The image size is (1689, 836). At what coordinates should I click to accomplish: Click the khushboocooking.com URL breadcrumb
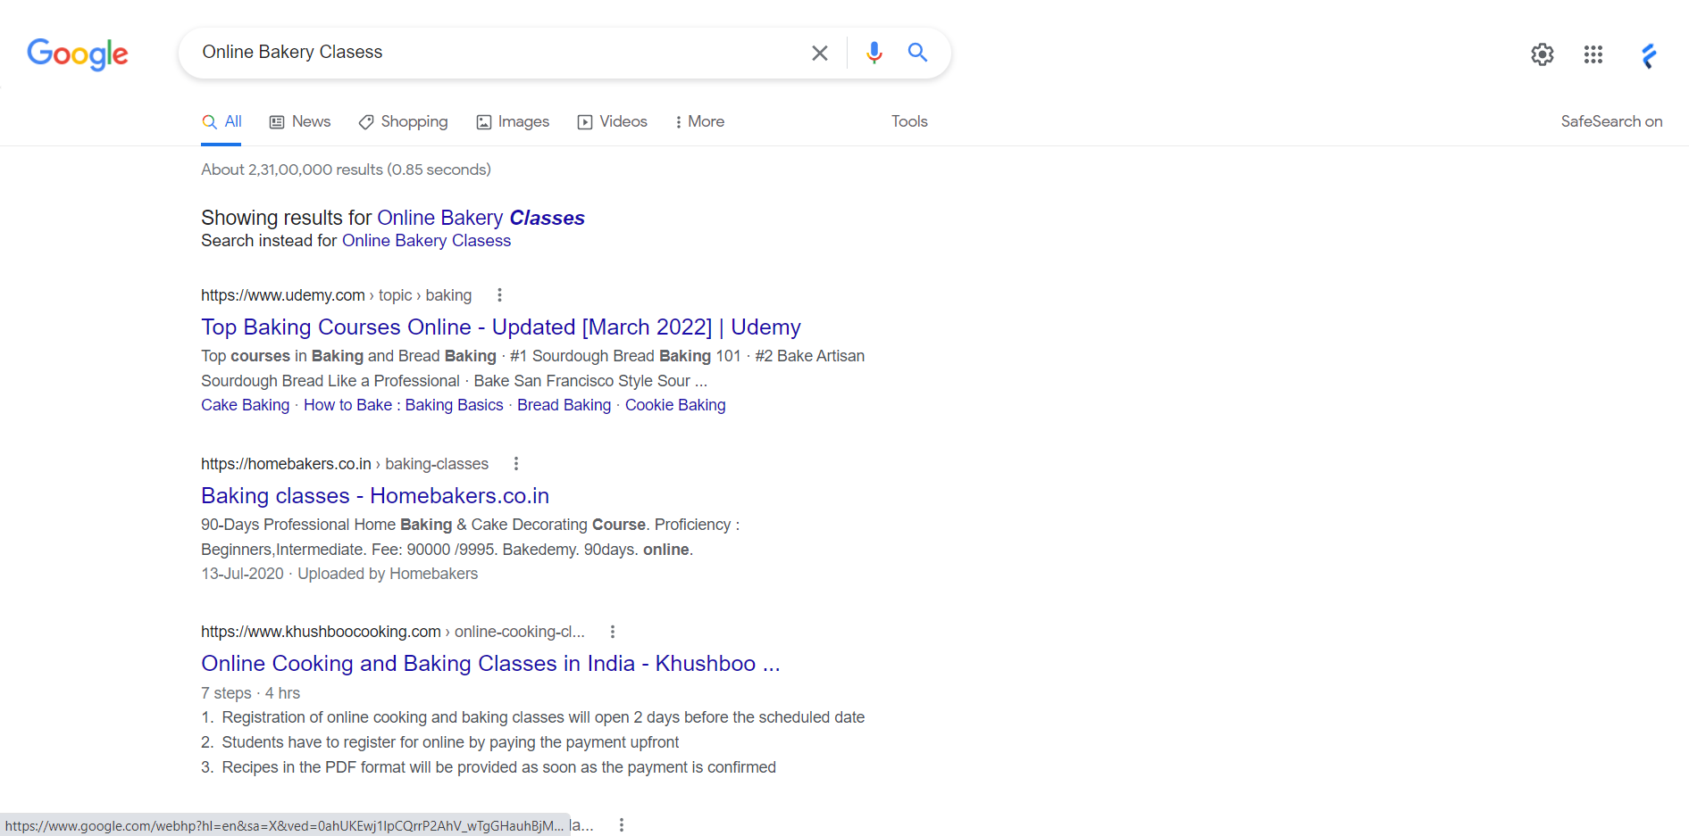click(393, 632)
